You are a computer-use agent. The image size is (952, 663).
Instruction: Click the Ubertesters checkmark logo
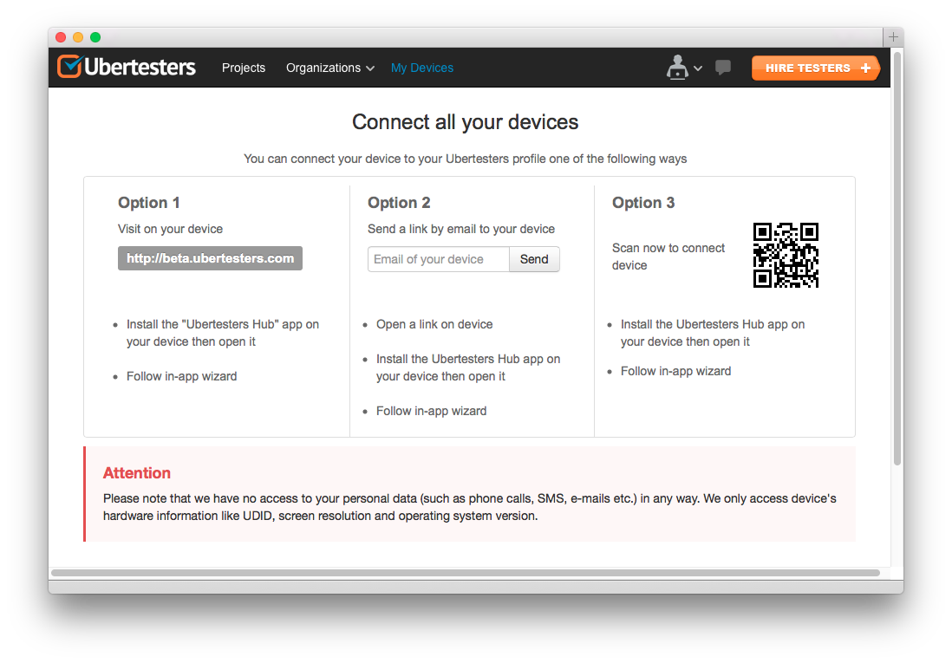[69, 67]
